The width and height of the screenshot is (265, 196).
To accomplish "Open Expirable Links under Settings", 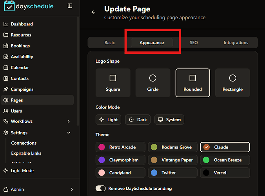I will tap(26, 153).
